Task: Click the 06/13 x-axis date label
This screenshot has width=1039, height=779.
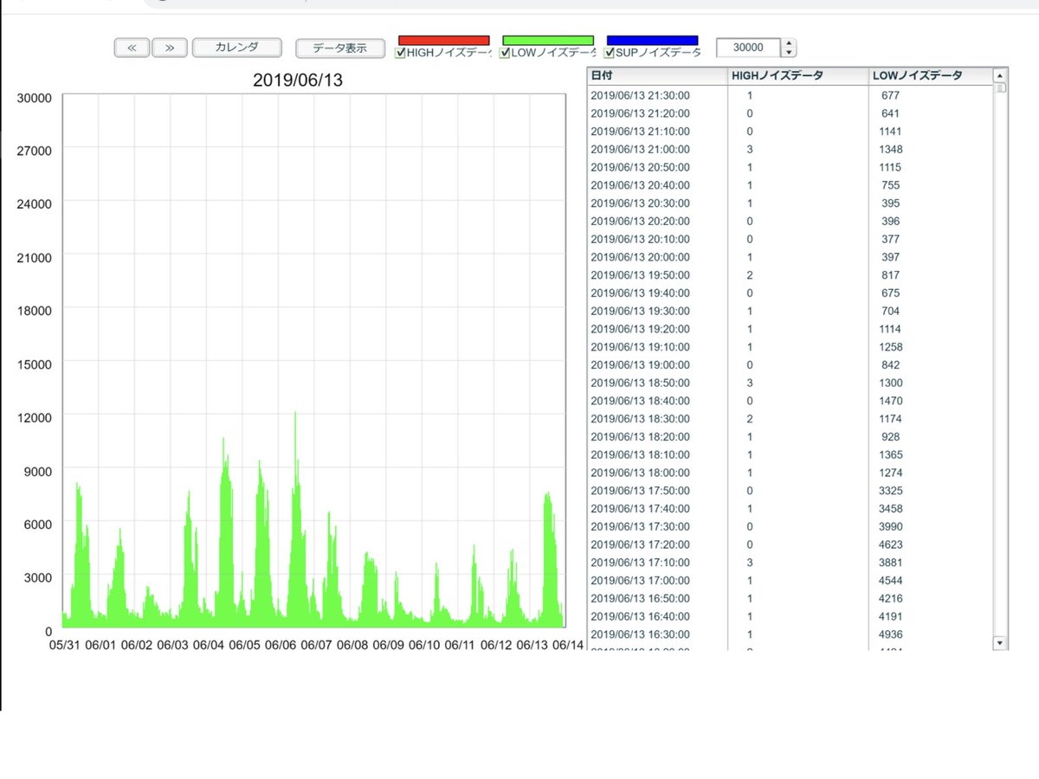Action: pos(532,645)
